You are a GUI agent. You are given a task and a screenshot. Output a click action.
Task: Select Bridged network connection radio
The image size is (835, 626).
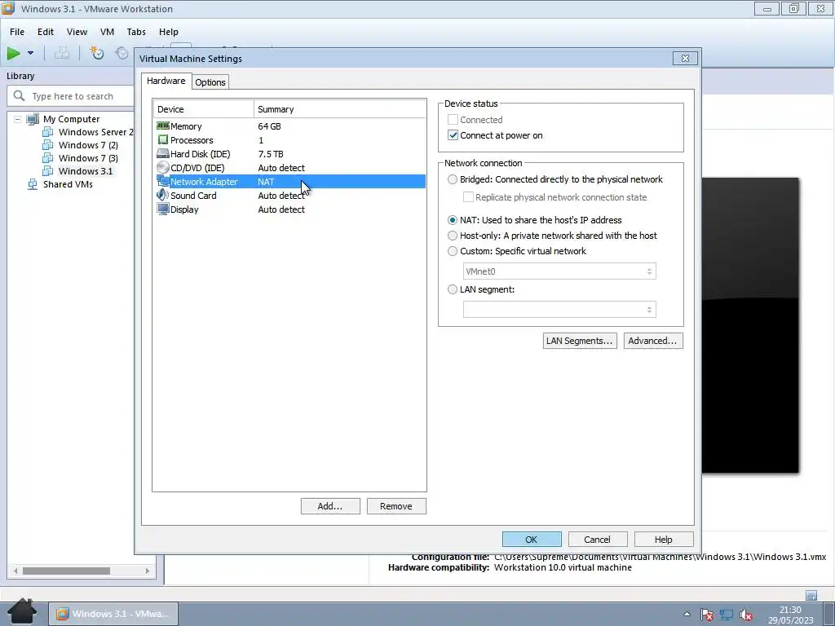(x=452, y=179)
